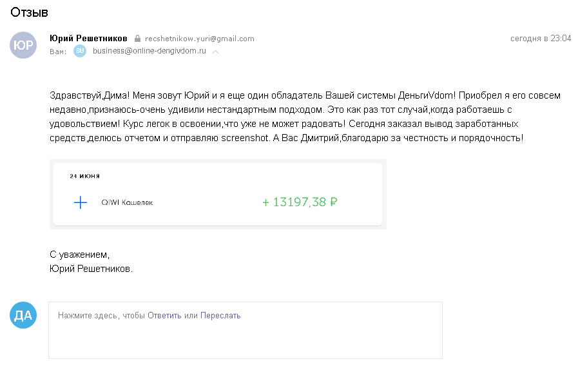This screenshot has width=578, height=366.
Task: Click the 24 июня date in the screenshot
Action: click(85, 176)
